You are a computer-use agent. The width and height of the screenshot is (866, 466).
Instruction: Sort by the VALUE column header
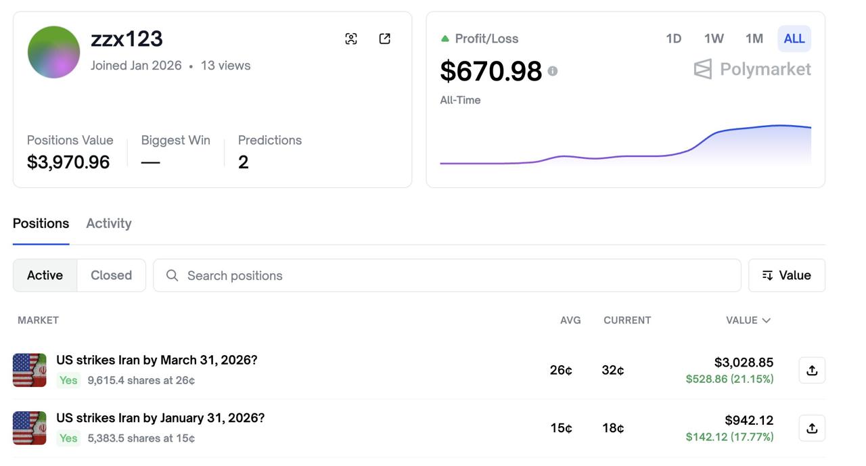748,320
